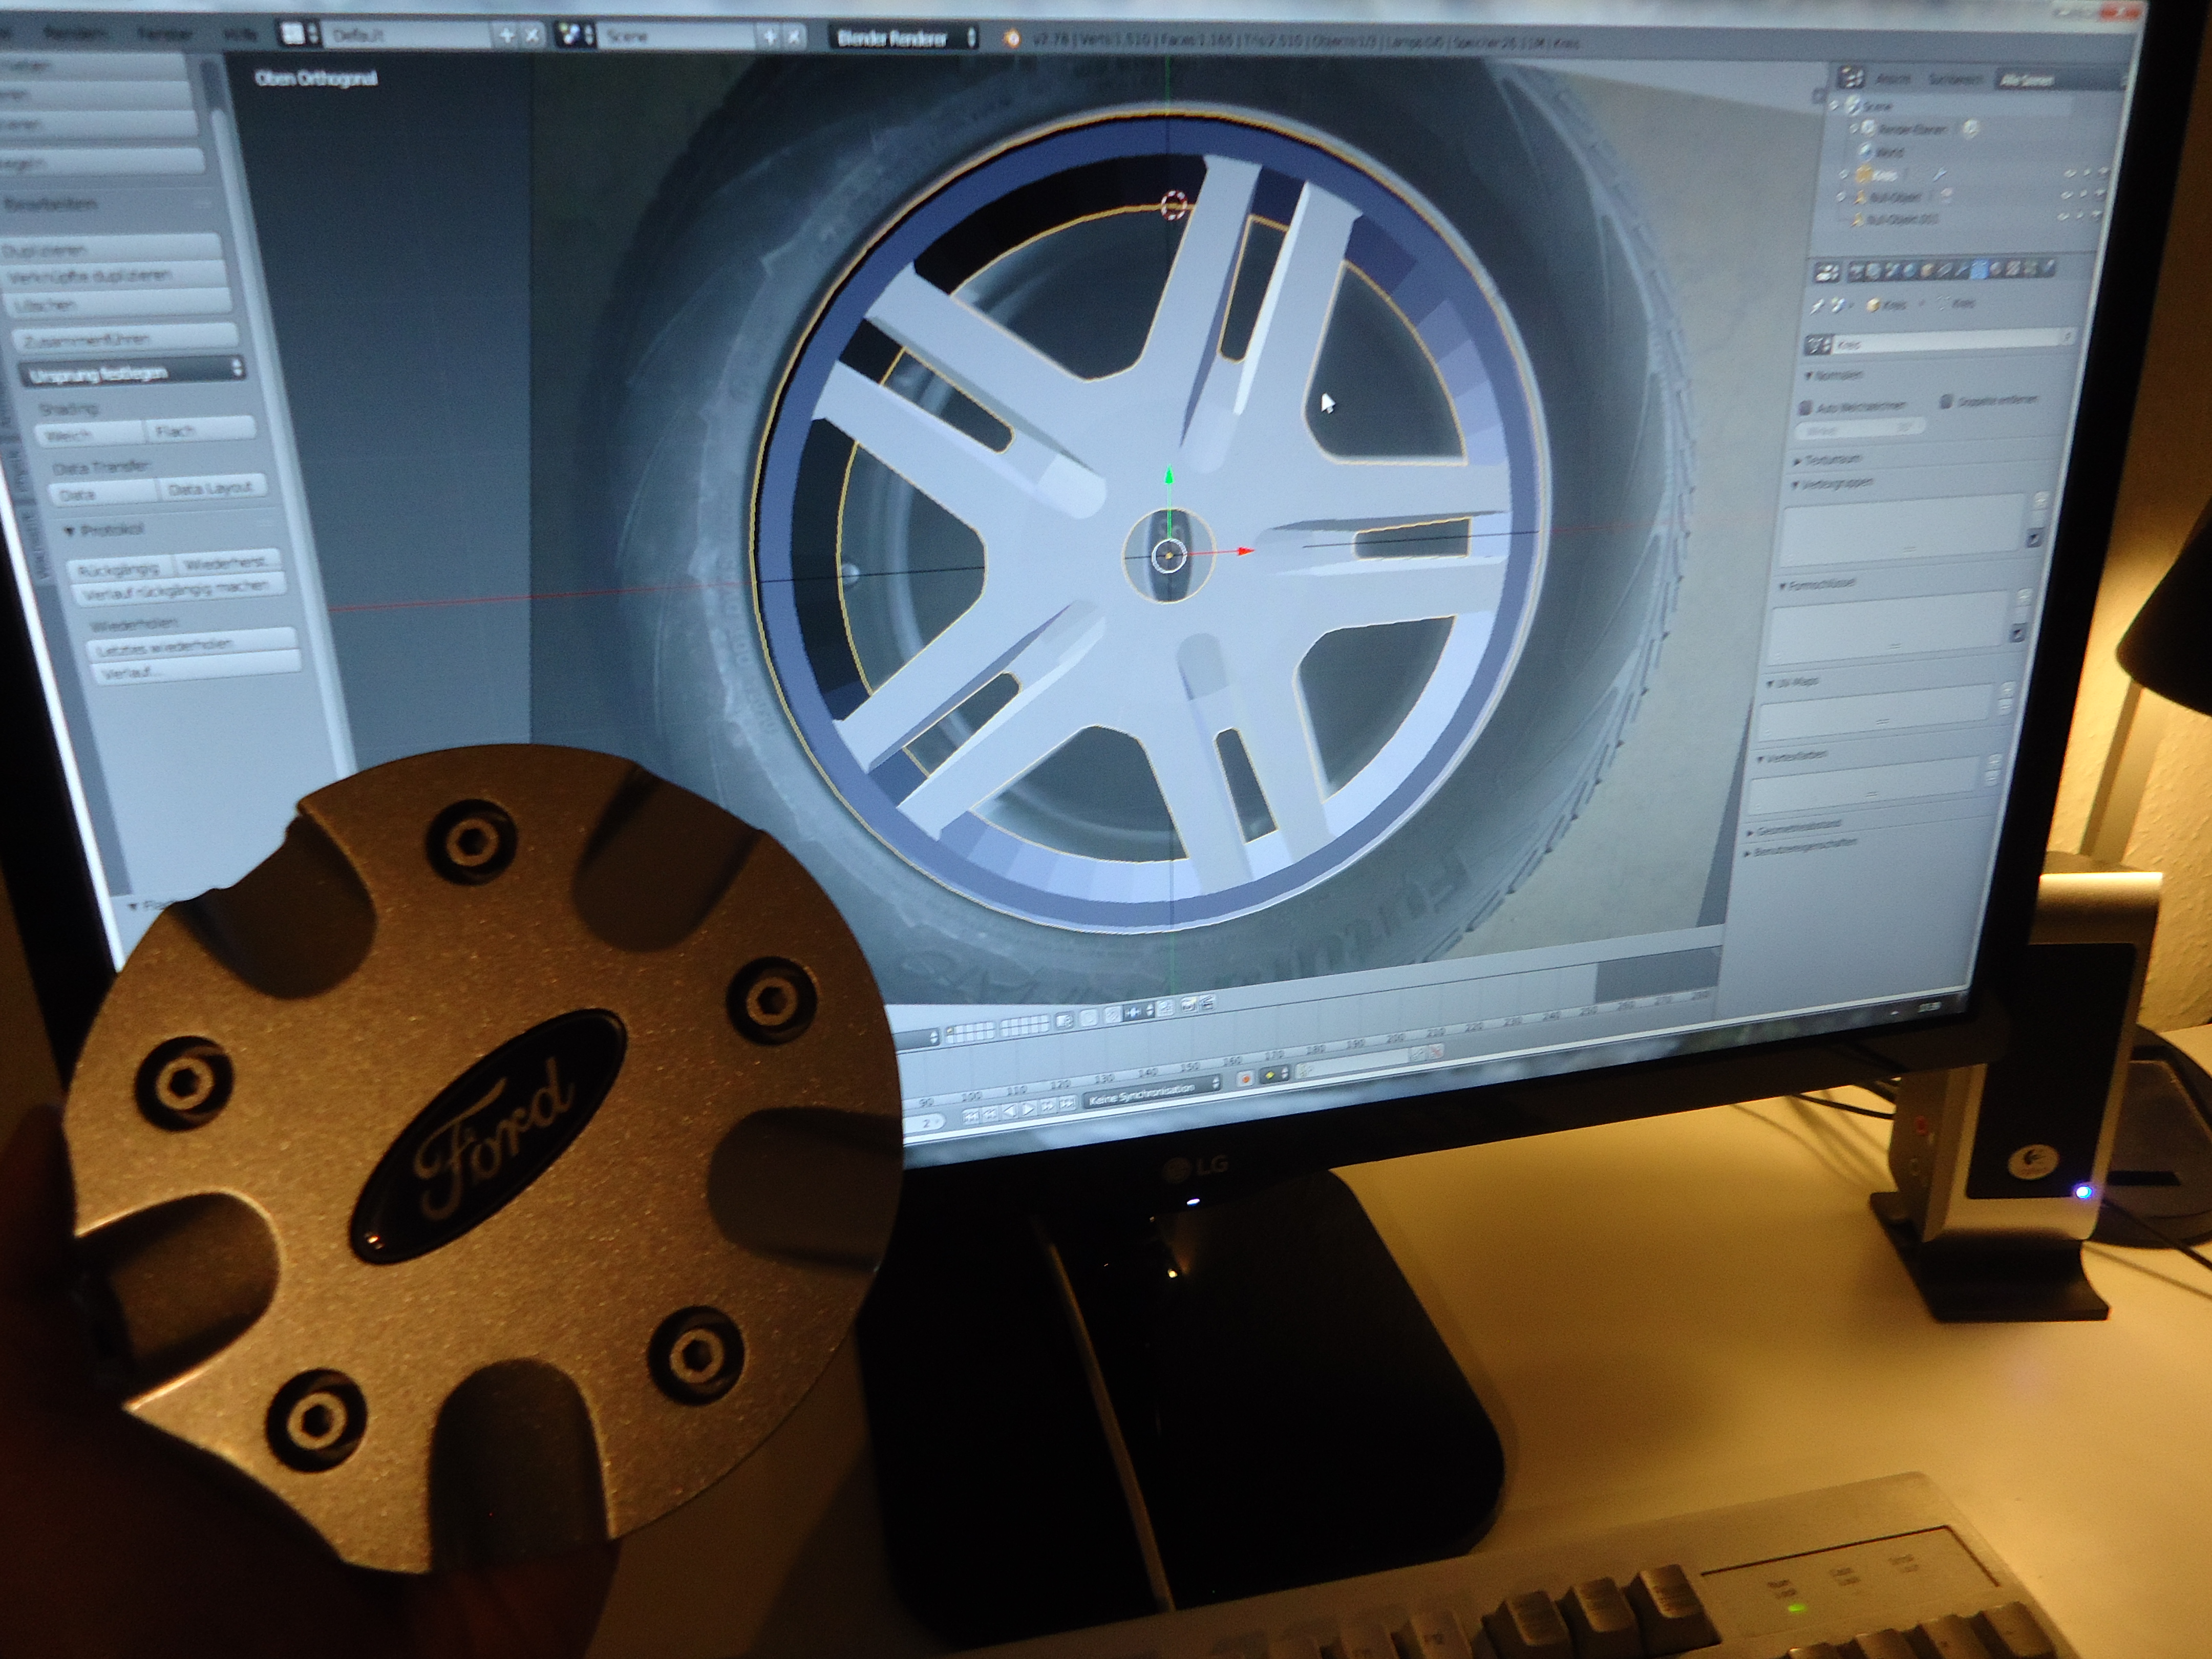Delete the Default screen layout with X
Image resolution: width=2212 pixels, height=1659 pixels.
532,36
